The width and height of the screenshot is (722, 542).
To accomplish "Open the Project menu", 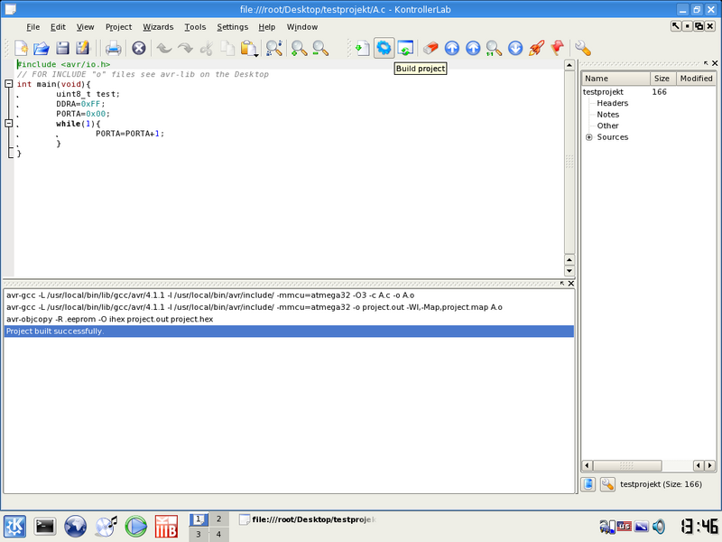I will [118, 27].
